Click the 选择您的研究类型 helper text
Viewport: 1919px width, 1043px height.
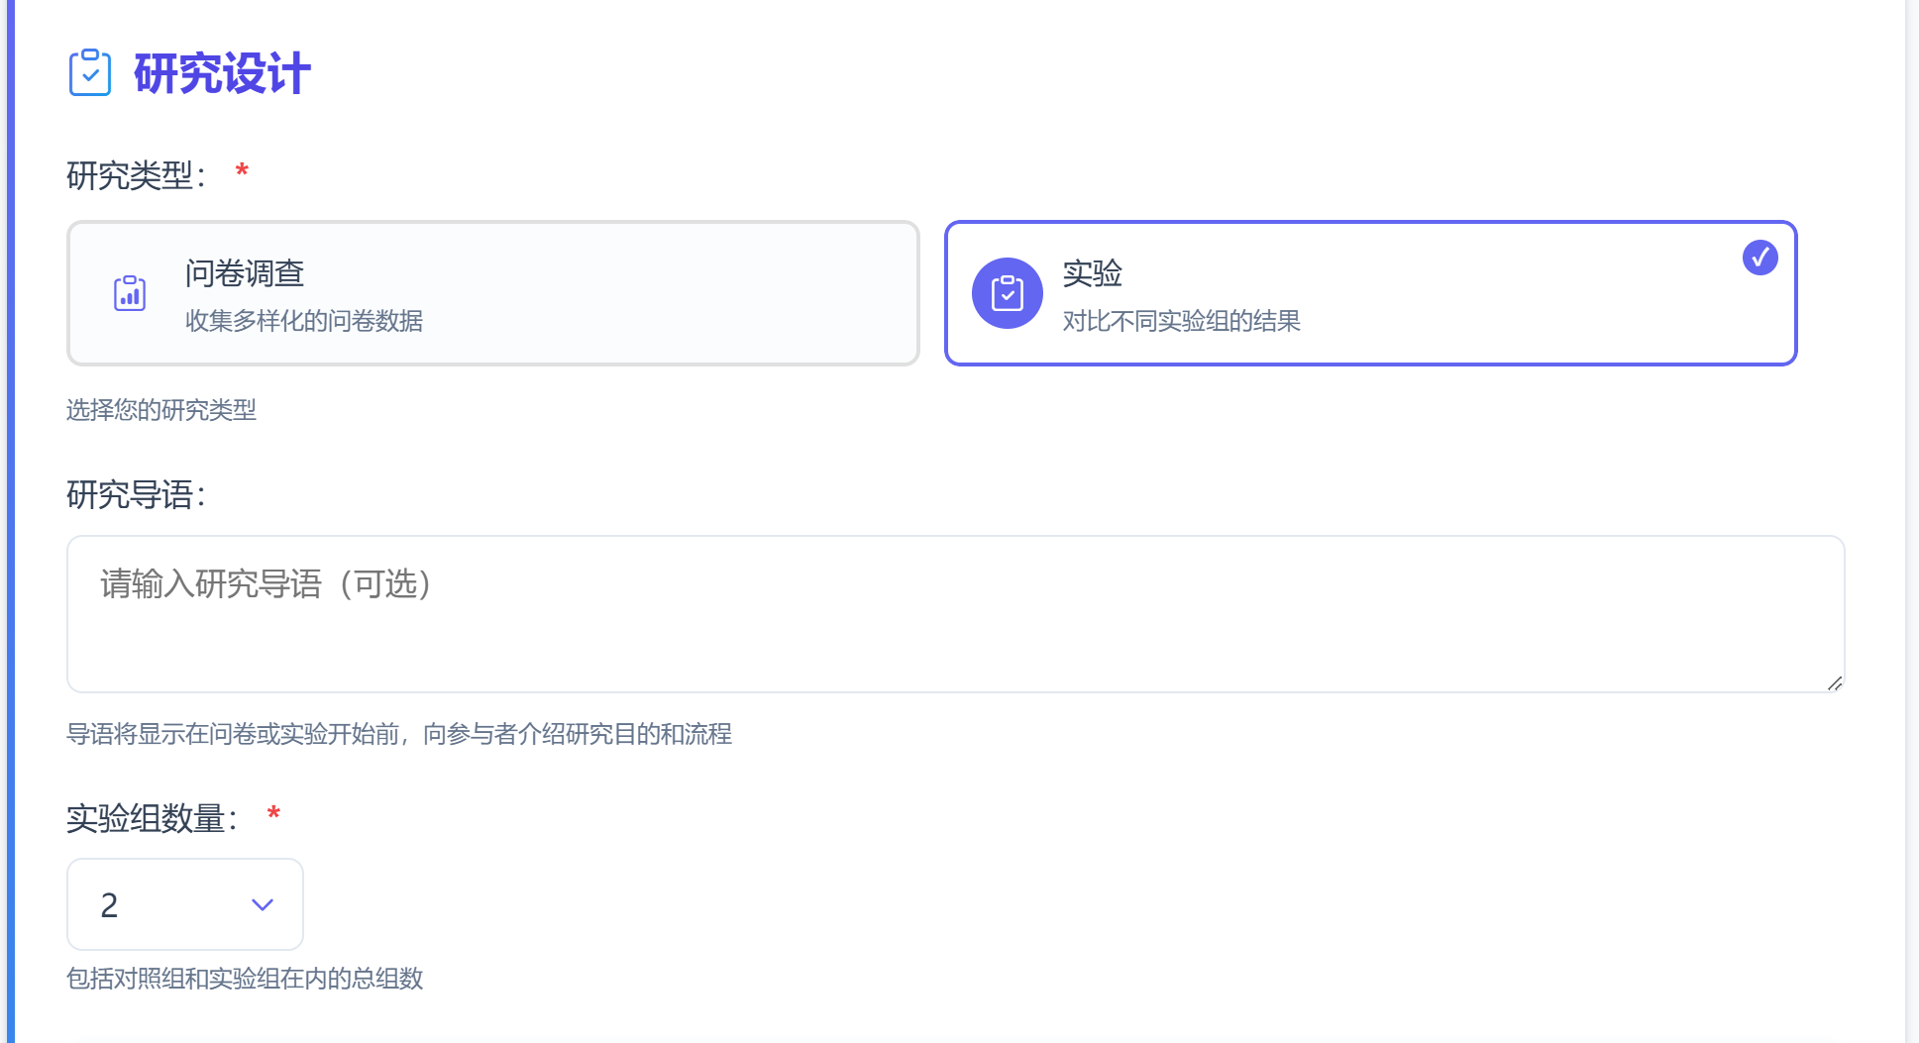coord(160,411)
